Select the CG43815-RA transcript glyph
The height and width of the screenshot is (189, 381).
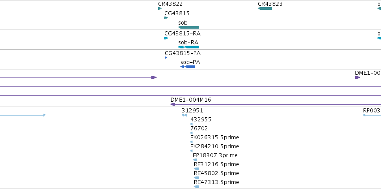[166, 38]
